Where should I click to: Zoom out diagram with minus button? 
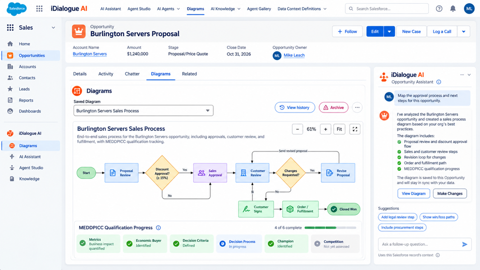click(297, 129)
